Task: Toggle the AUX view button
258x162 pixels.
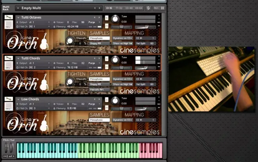Action: 156,8
